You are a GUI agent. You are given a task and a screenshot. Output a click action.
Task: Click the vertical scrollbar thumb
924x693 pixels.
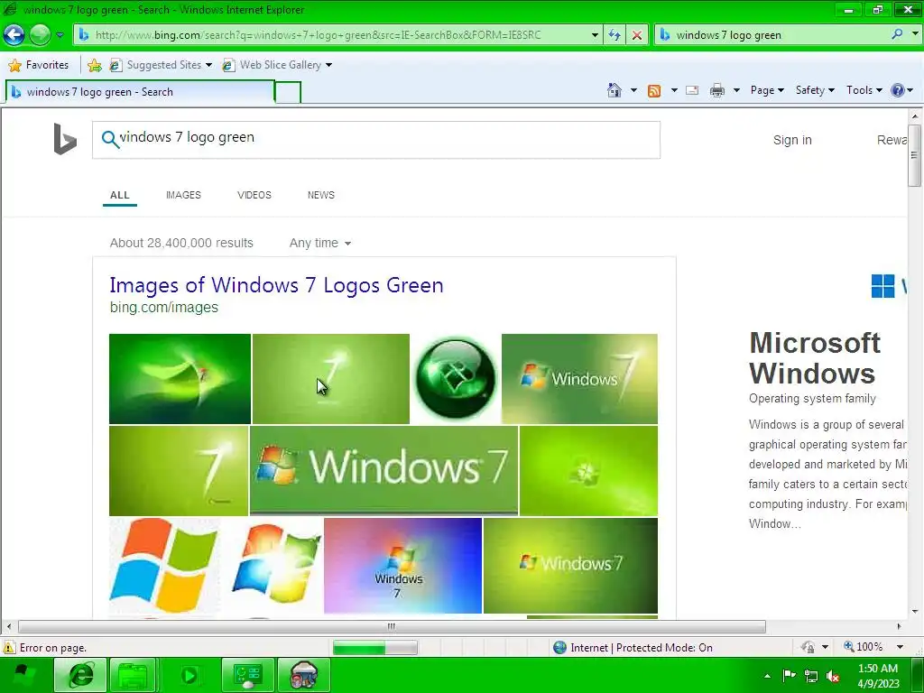point(914,155)
